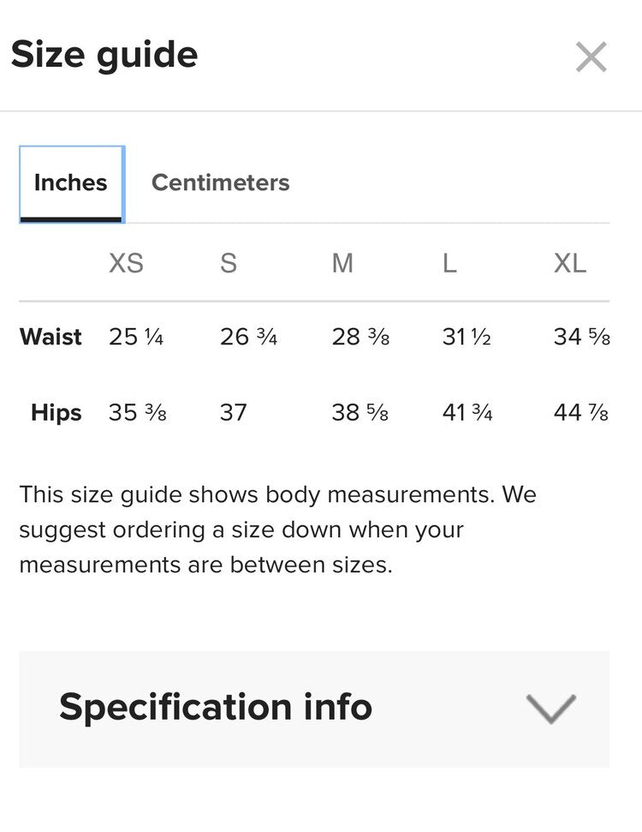Viewport: 642px width, 832px height.
Task: Click the L size column header
Action: 449,263
